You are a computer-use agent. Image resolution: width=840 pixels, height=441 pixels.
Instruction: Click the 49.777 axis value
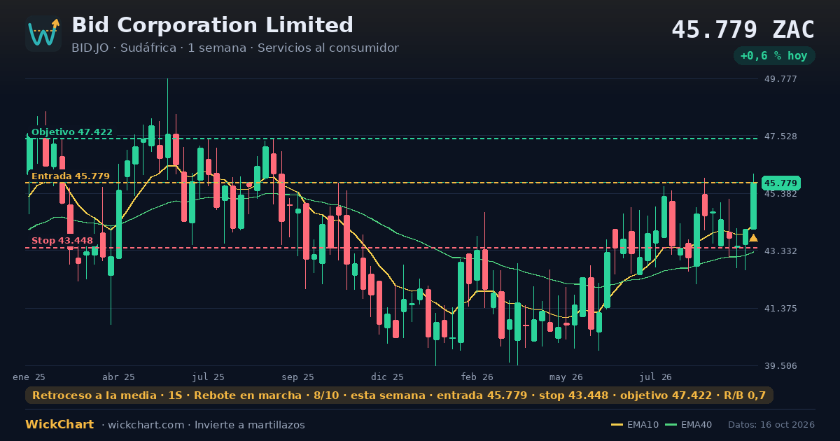coord(780,78)
